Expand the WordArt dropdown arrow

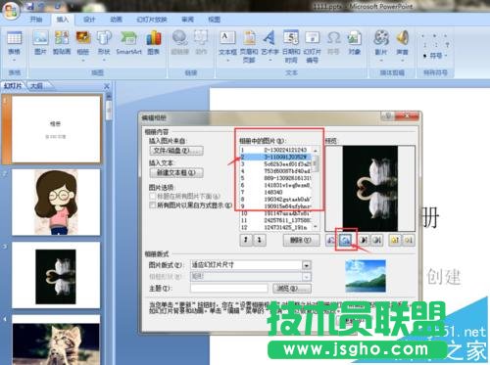tap(269, 60)
